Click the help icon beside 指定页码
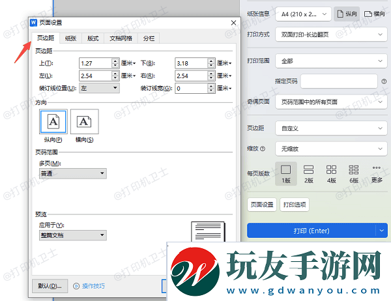 [384, 81]
